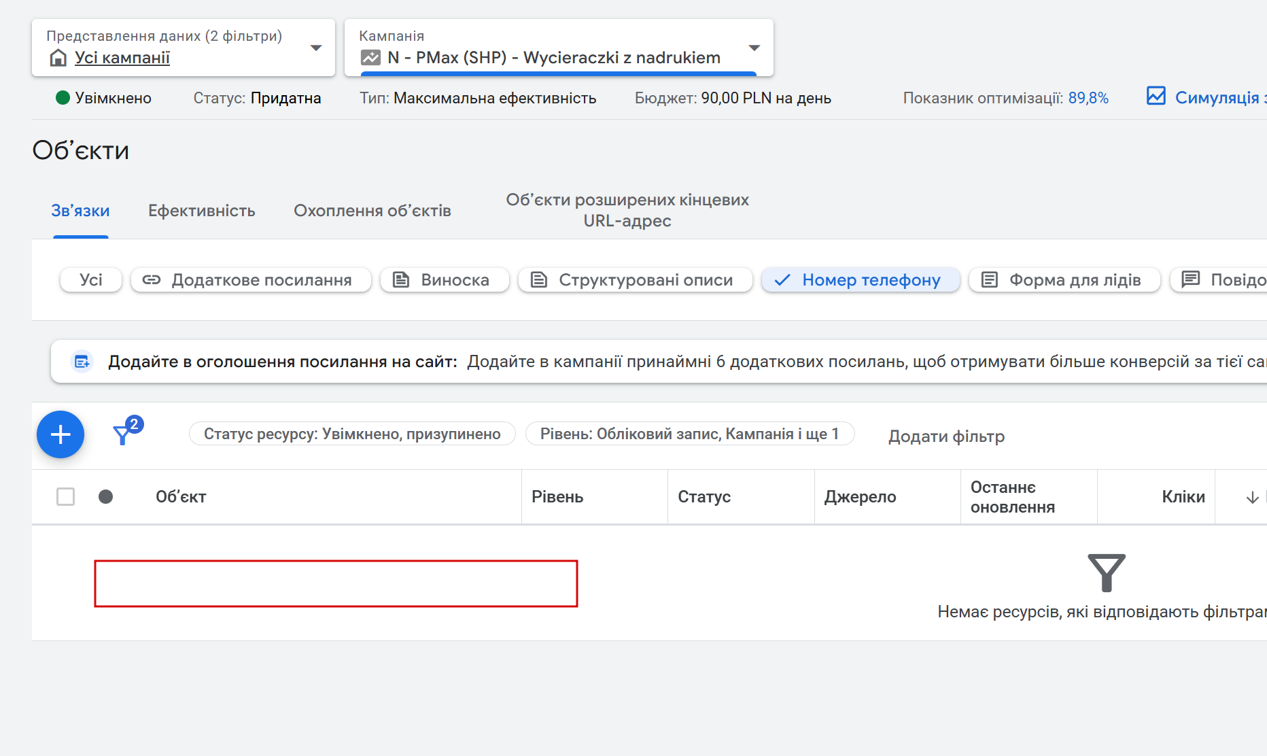Toggle the Номер телефону filter chip
The image size is (1267, 756).
point(860,279)
